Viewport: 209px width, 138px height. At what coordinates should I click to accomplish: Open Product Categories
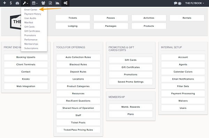coord(78,86)
